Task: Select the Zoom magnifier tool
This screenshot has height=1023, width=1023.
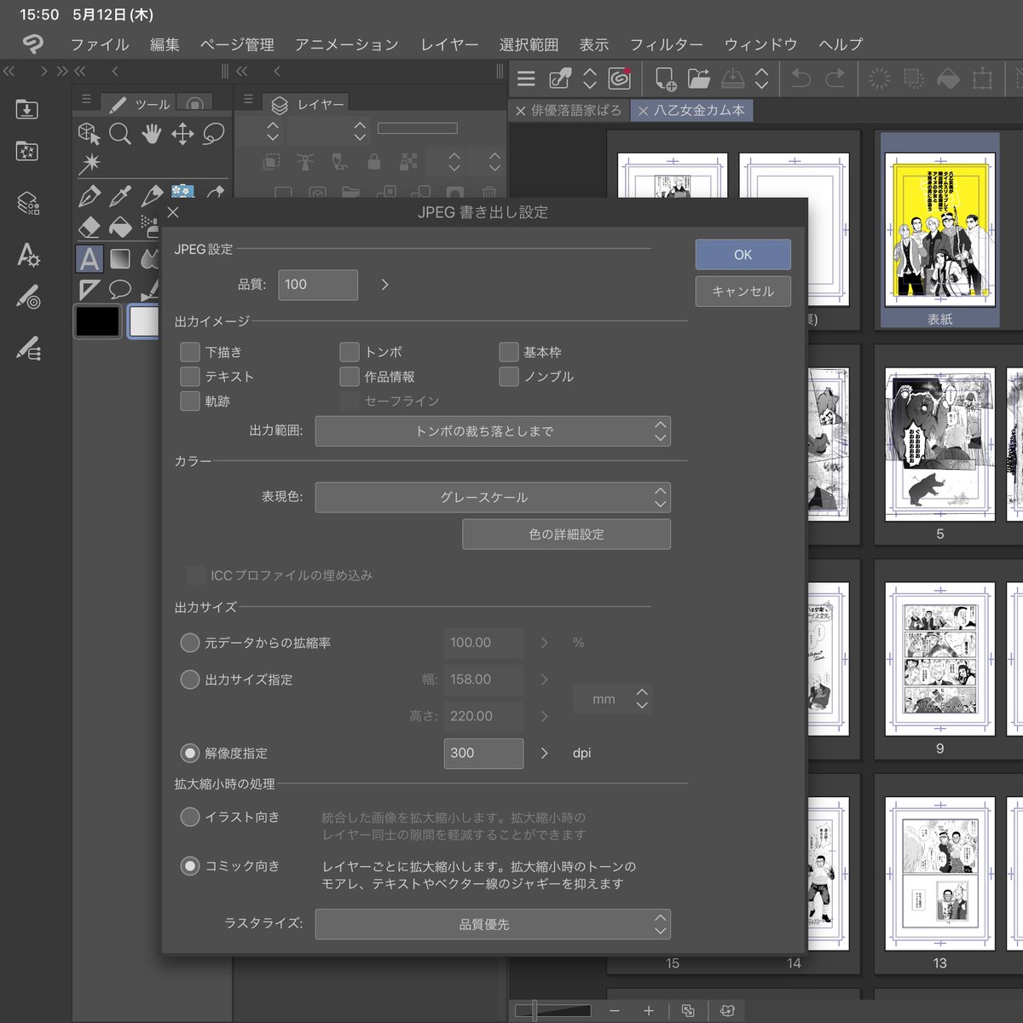Action: click(120, 134)
